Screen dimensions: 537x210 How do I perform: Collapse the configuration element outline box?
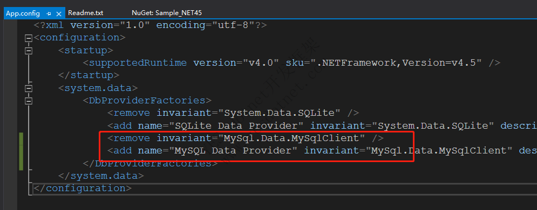29,38
